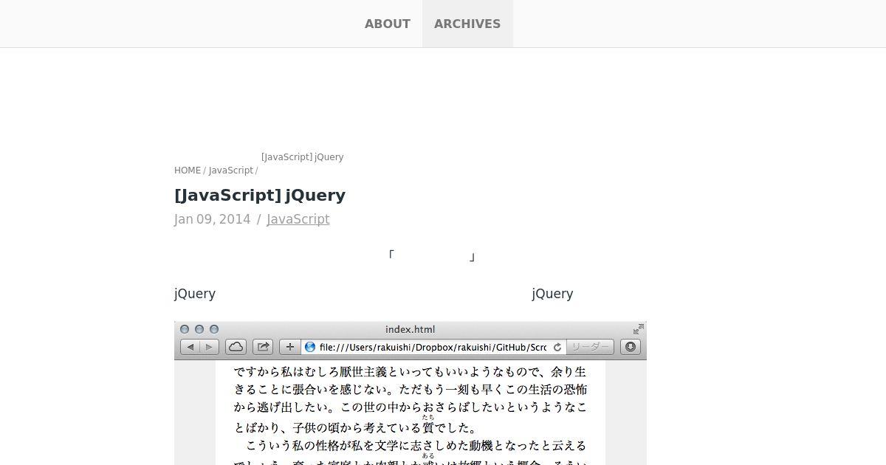The height and width of the screenshot is (465, 886).
Task: Open the underlined JavaScript category link beside the date
Action: tap(298, 219)
